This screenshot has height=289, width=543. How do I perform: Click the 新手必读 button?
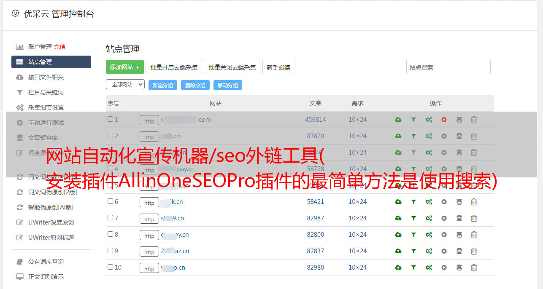(278, 67)
